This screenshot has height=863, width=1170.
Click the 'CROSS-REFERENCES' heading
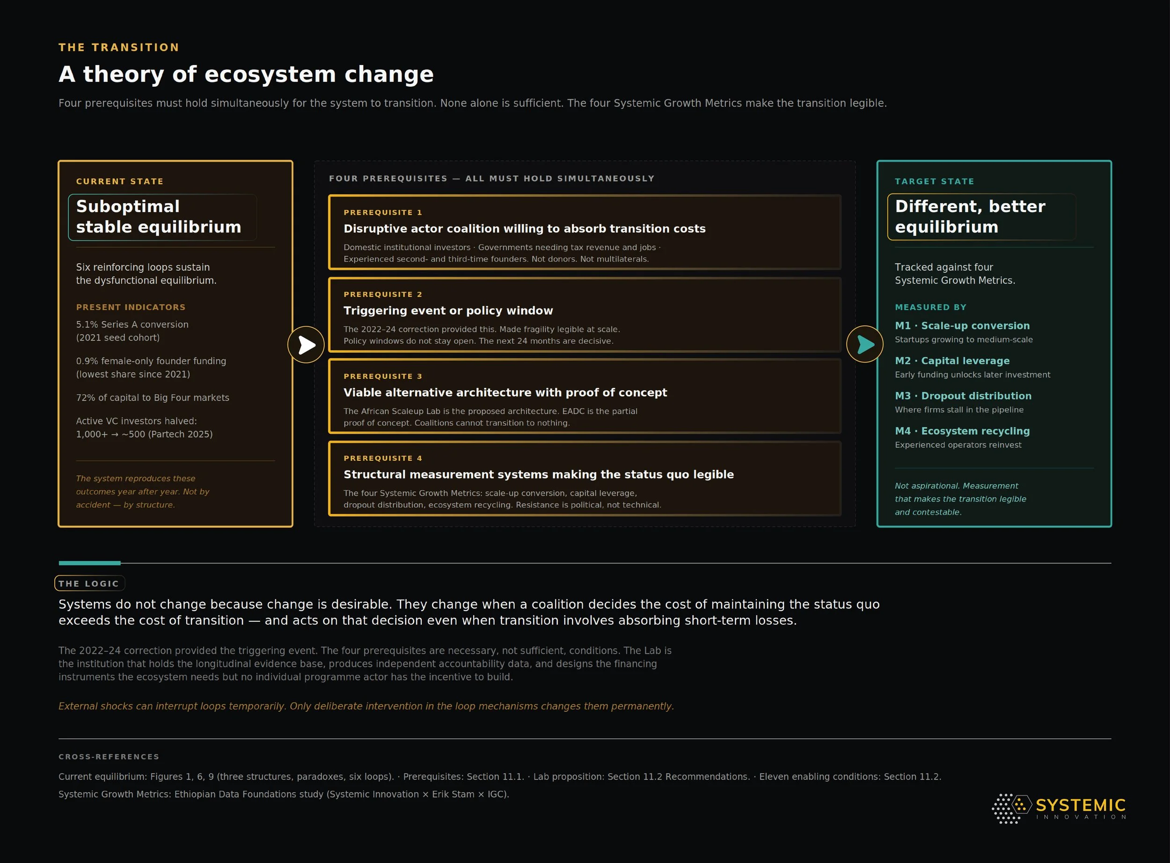point(109,756)
